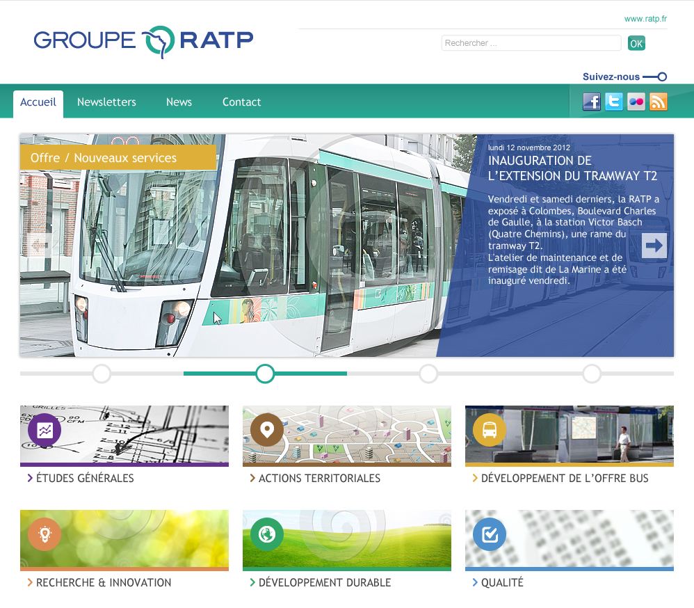This screenshot has height=608, width=694.
Task: Open the News menu item
Action: [x=179, y=102]
